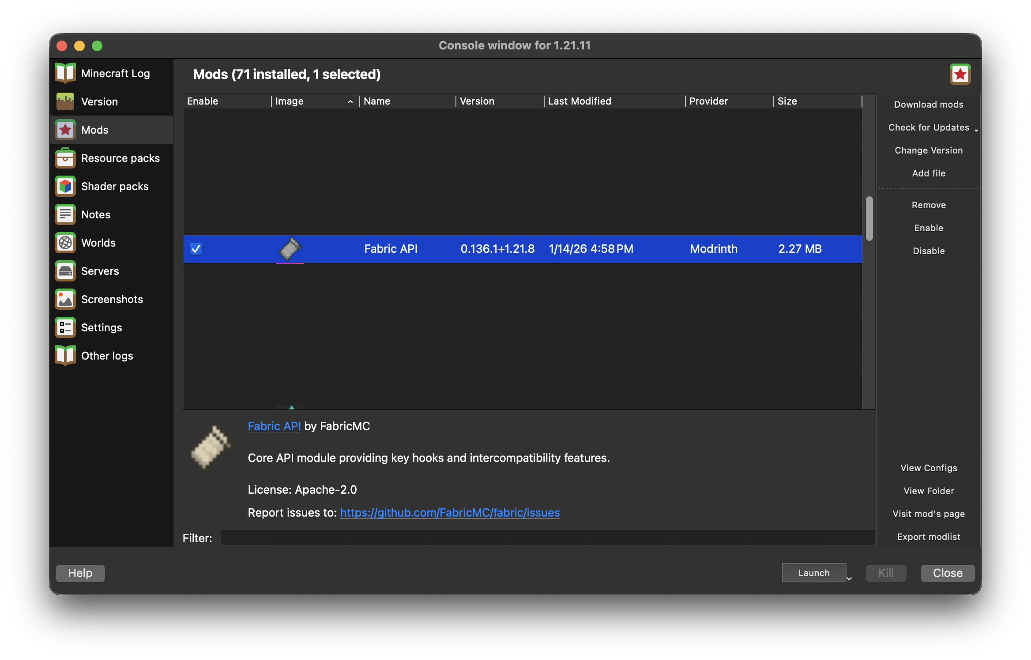Screen dimensions: 1031x660
Task: Open the Launch button dropdown arrow
Action: (849, 578)
